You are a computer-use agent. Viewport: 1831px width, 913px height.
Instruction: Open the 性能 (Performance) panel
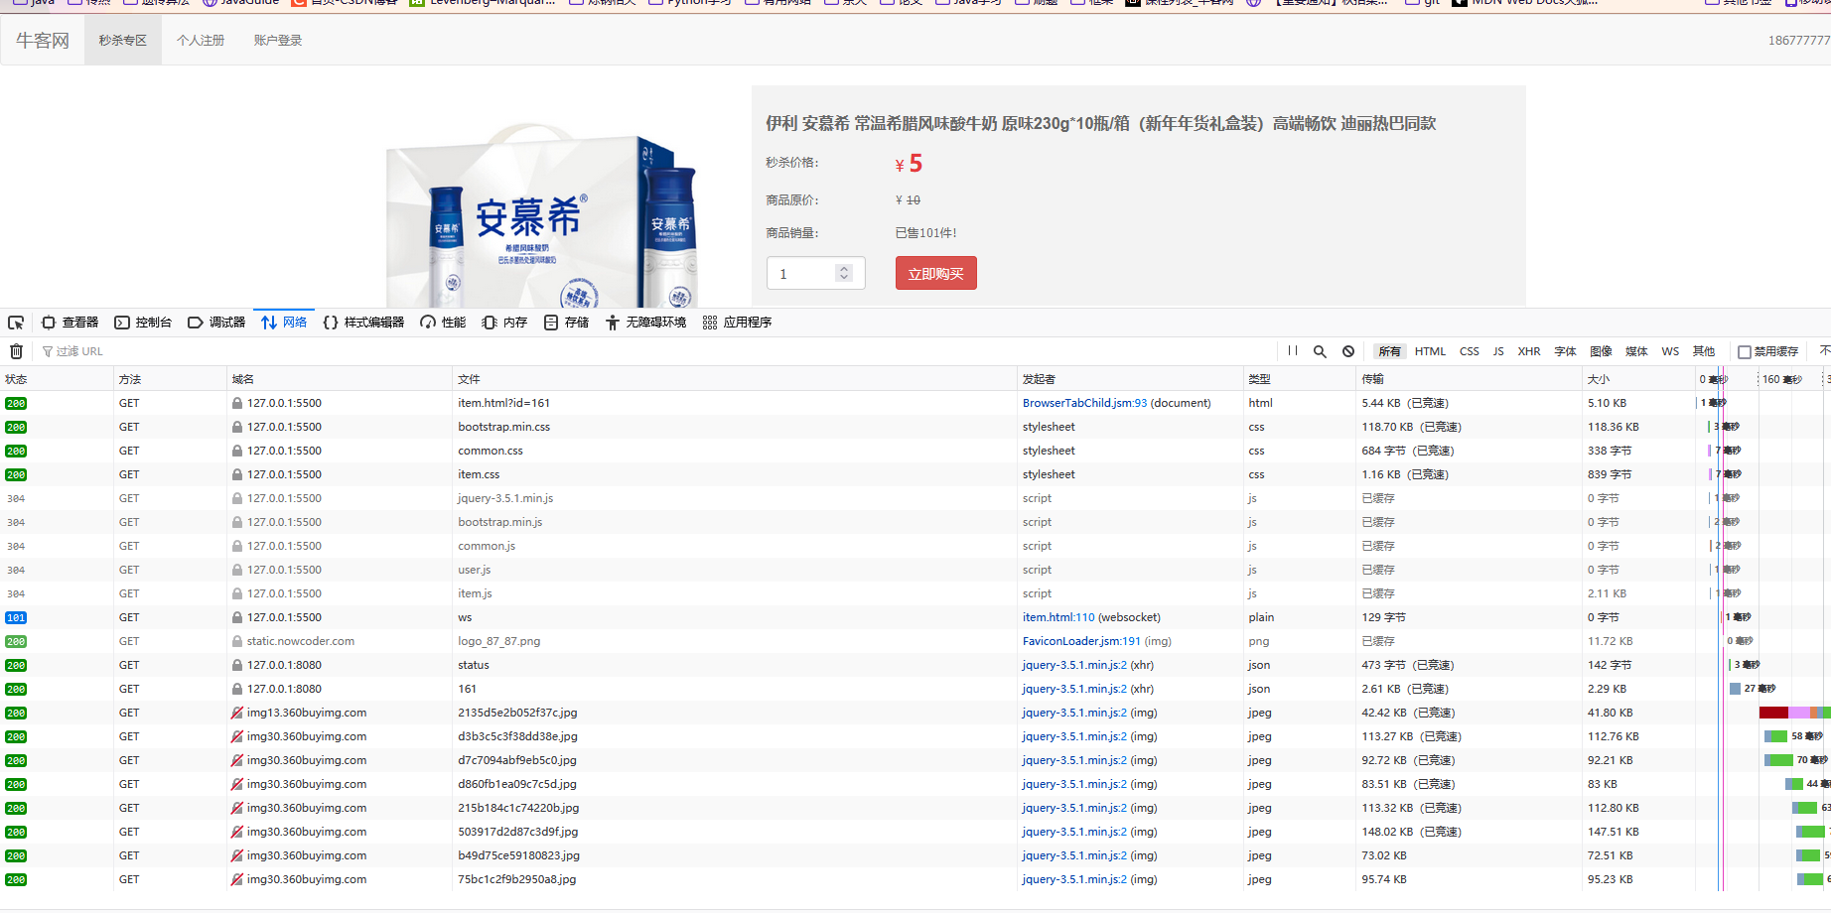[443, 323]
